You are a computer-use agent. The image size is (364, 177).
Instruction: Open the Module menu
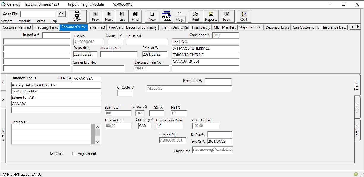pos(24,21)
